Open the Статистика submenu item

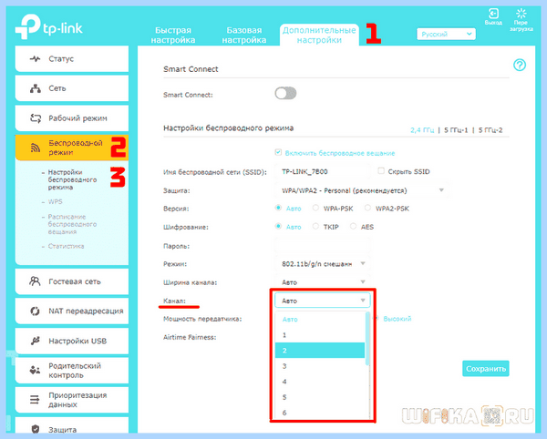coord(66,246)
